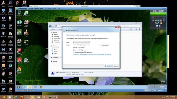Open Firefox from the host taskbar
This screenshot has width=177, height=99.
[x=21, y=97]
